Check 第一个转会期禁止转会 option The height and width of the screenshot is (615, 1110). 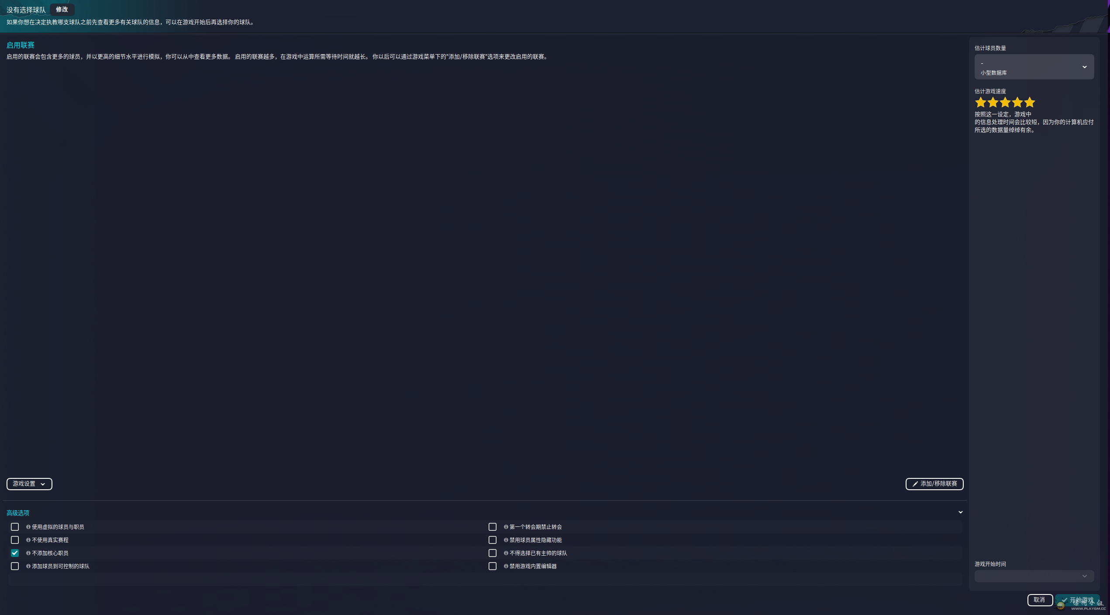tap(493, 527)
